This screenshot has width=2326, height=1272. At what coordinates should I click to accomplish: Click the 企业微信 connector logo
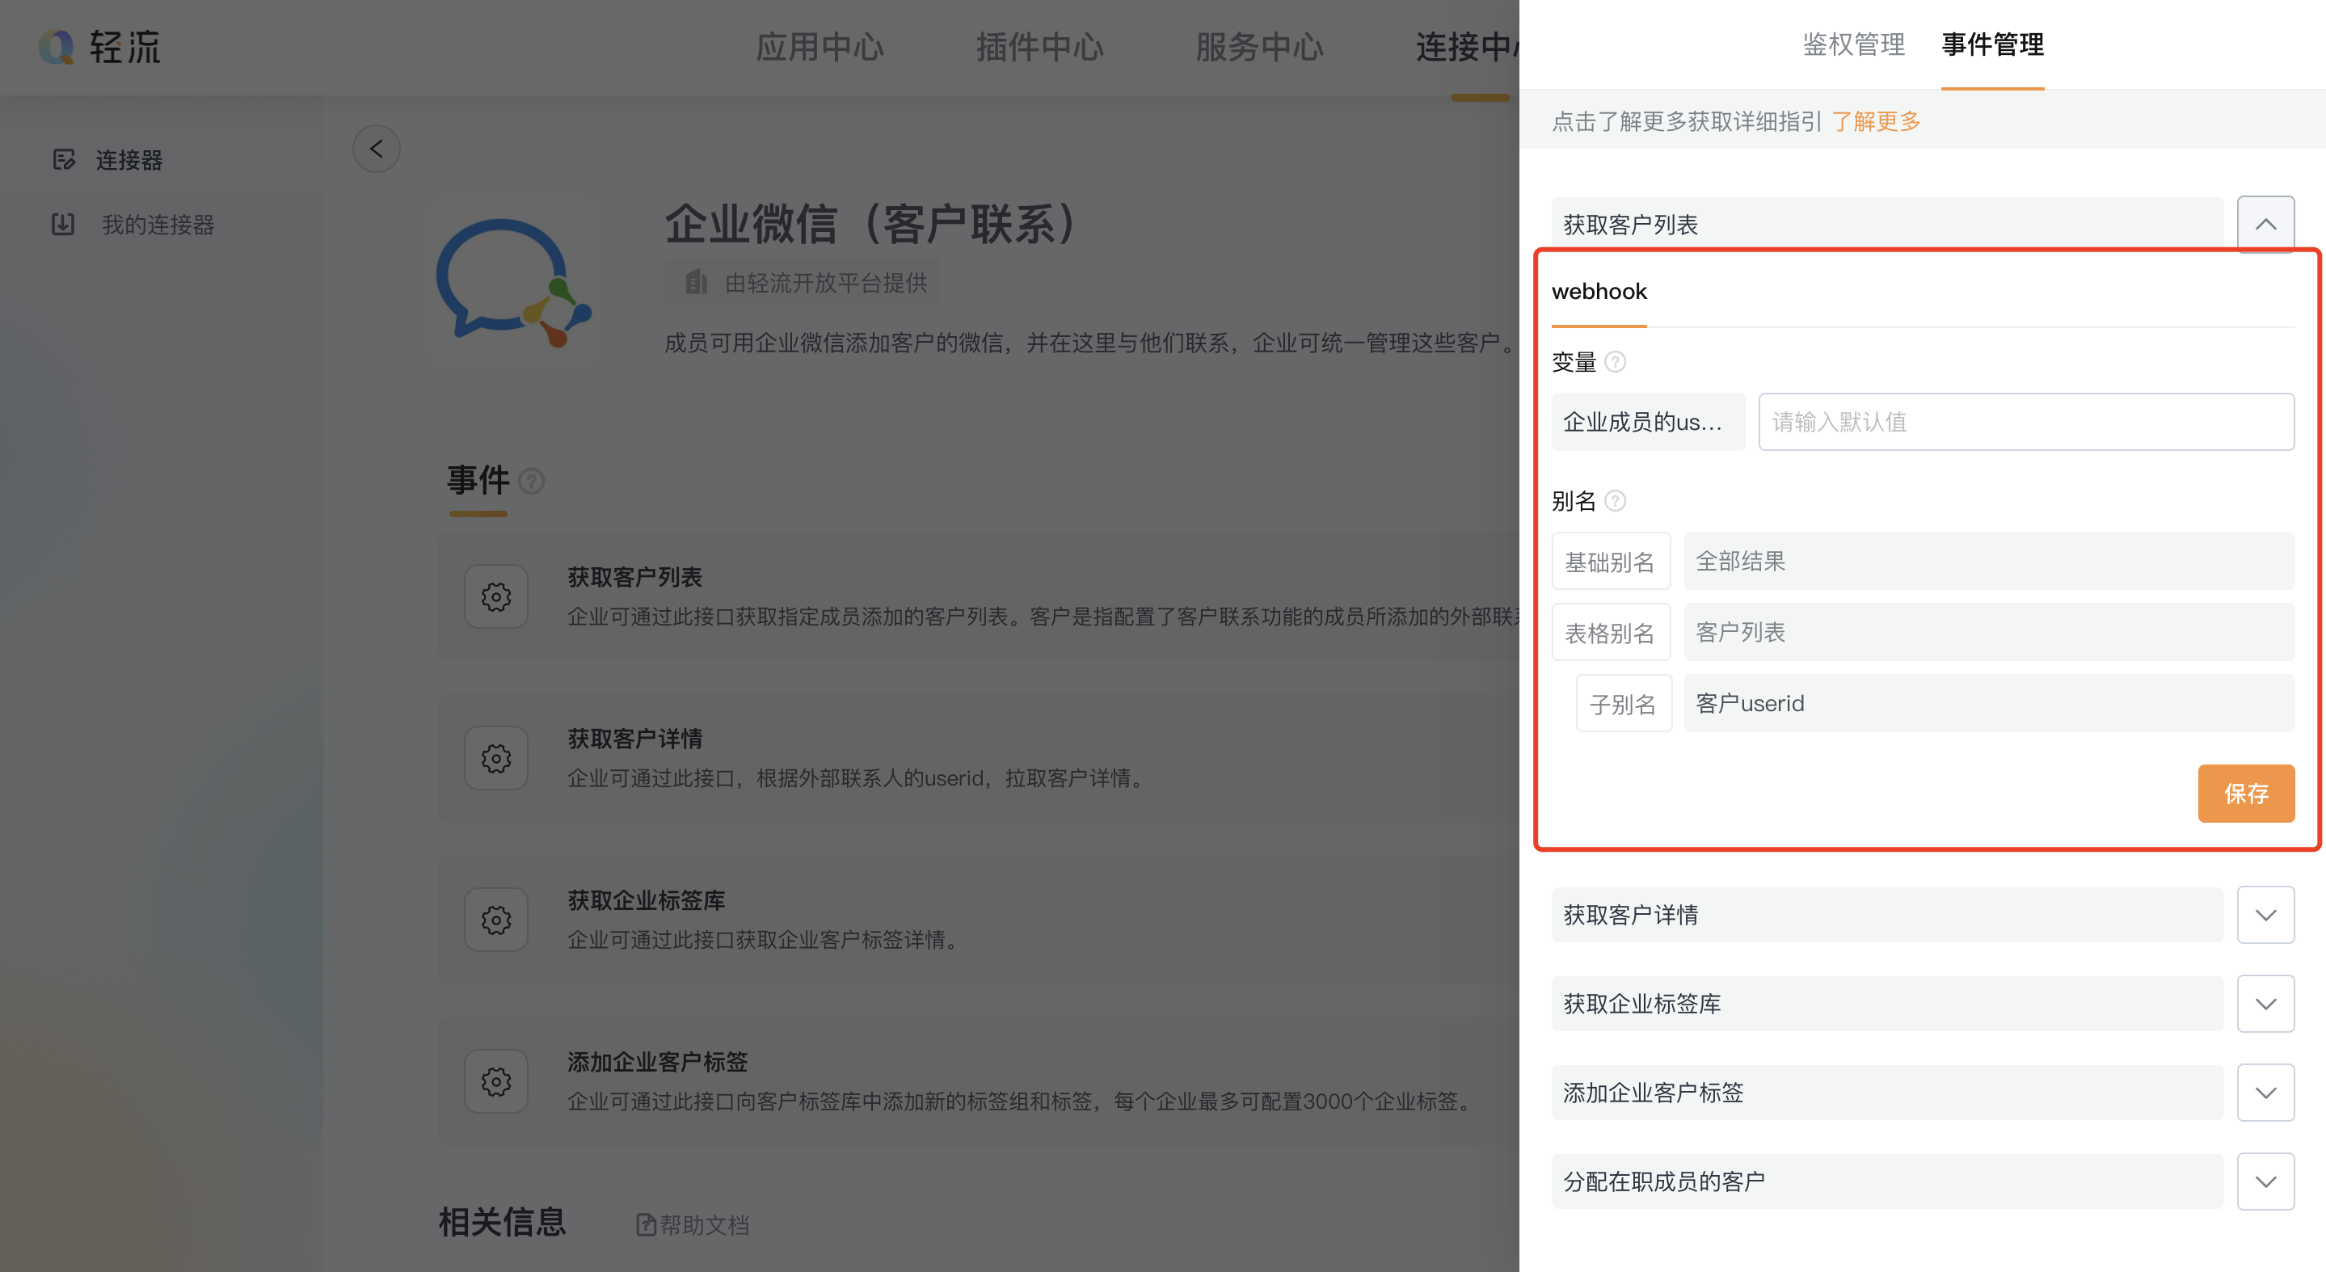click(515, 283)
